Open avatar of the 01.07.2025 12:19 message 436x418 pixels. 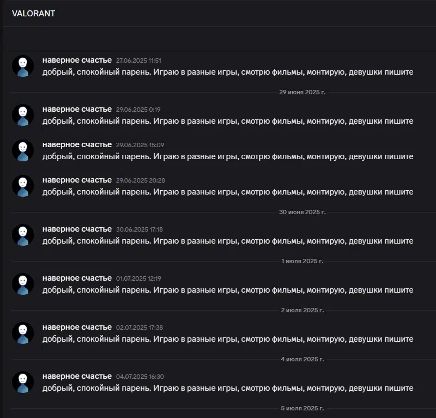[23, 284]
